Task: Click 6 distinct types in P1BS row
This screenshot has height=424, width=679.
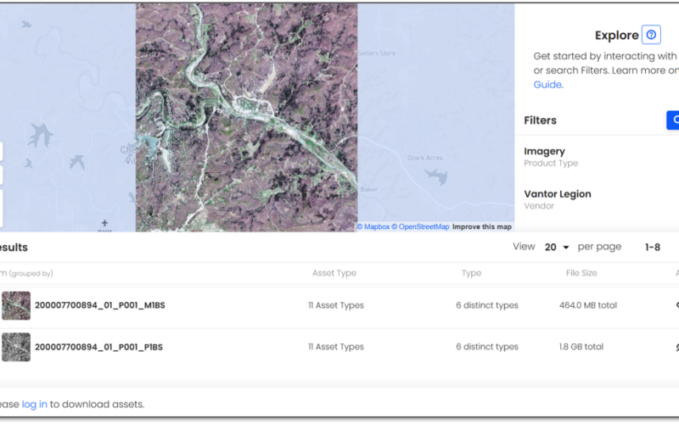Action: point(486,347)
